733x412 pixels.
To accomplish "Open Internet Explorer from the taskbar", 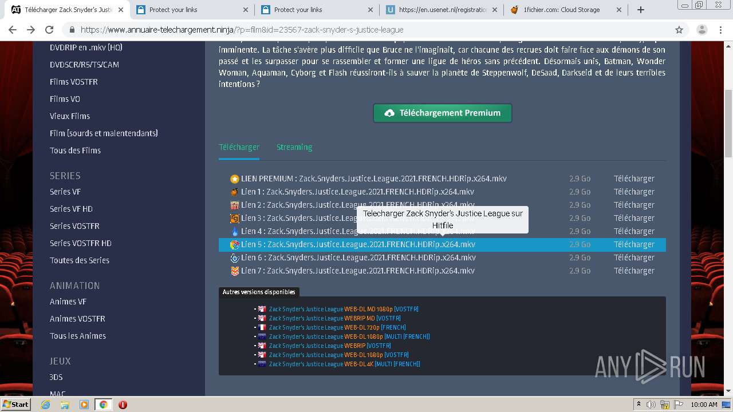I will (x=46, y=405).
